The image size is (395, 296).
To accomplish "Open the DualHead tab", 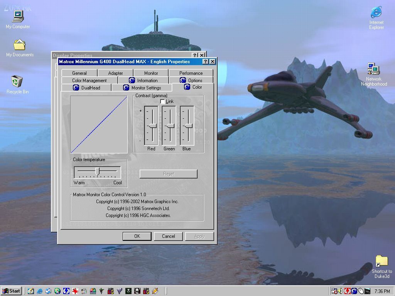I will point(86,88).
